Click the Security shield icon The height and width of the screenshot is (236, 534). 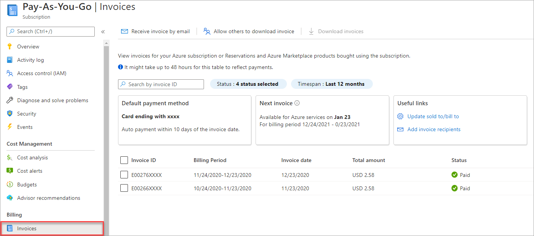pyautogui.click(x=10, y=114)
